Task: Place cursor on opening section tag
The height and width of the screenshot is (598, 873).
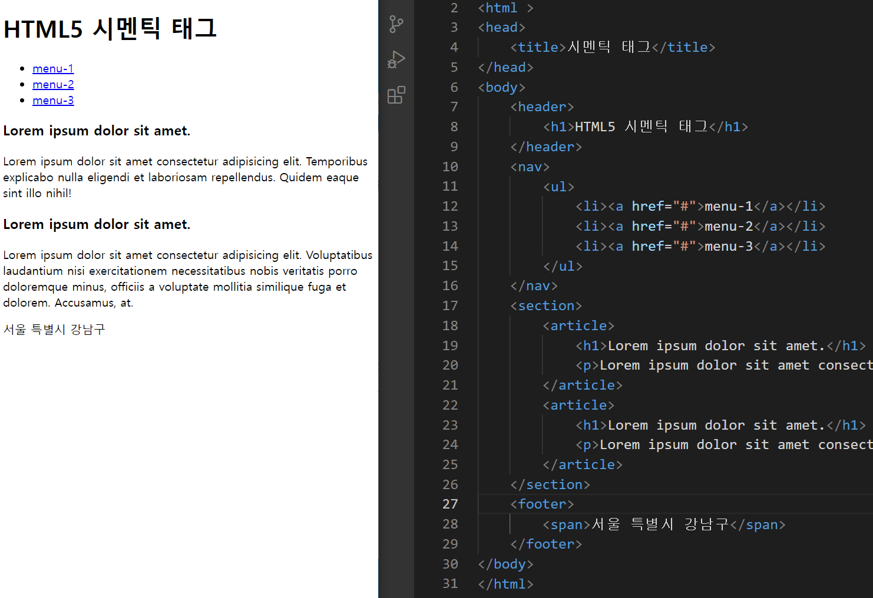Action: click(x=546, y=305)
